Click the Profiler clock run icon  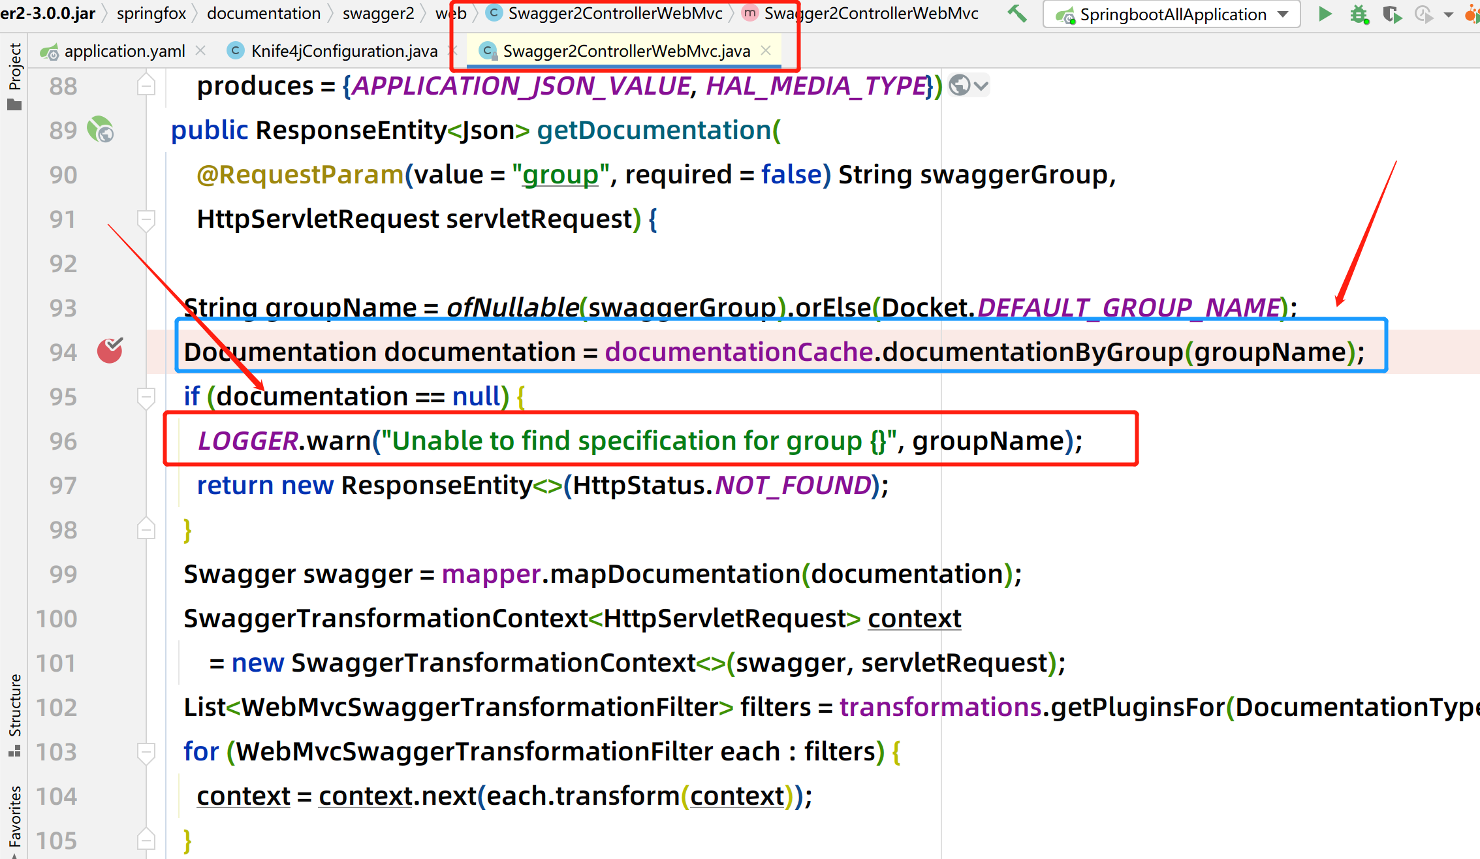point(1424,14)
